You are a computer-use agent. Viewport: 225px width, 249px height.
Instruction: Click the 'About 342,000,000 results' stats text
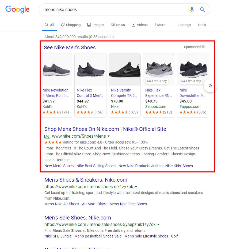pos(79,37)
